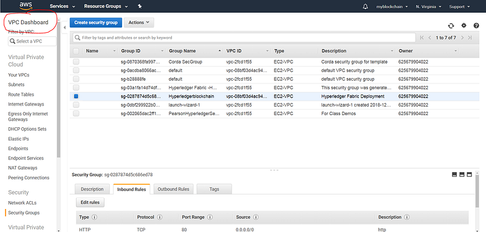Viewport: 486px width, 232px height.
Task: Focus the tags and attributes filter field
Action: [244, 38]
